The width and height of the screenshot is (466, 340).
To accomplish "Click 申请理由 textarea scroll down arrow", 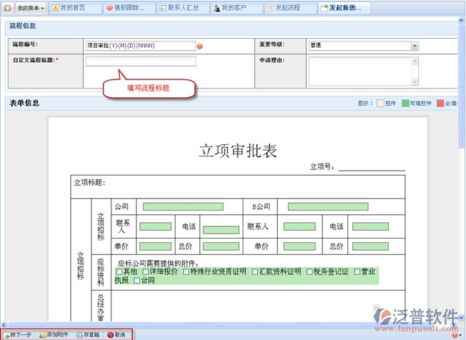I will click(415, 81).
